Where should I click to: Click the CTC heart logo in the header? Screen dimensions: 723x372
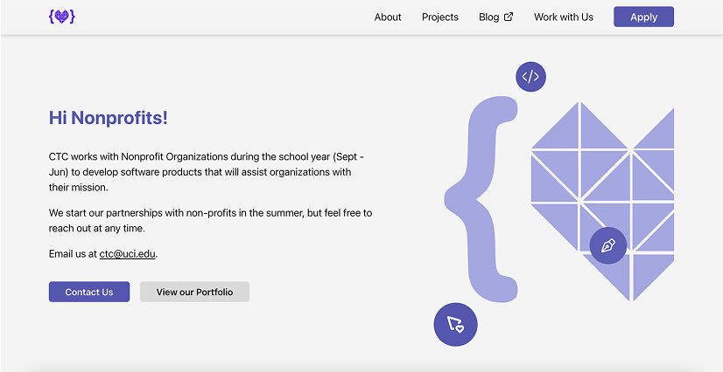pos(62,17)
